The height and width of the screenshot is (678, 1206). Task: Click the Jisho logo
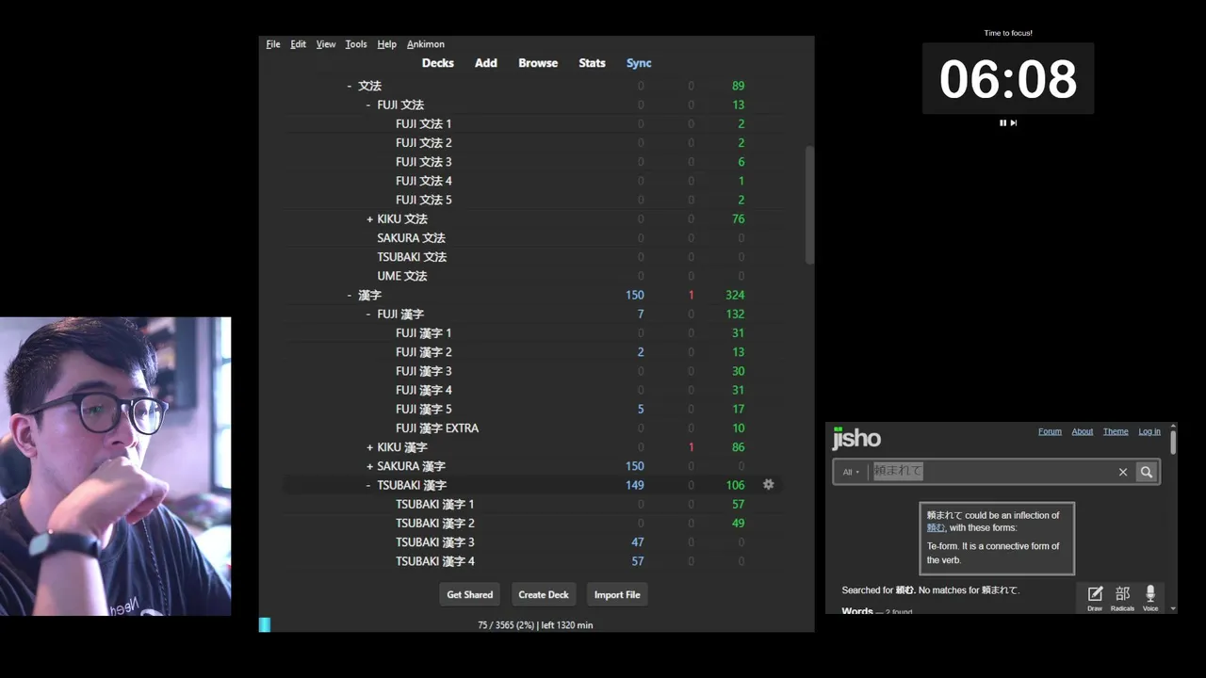(856, 439)
